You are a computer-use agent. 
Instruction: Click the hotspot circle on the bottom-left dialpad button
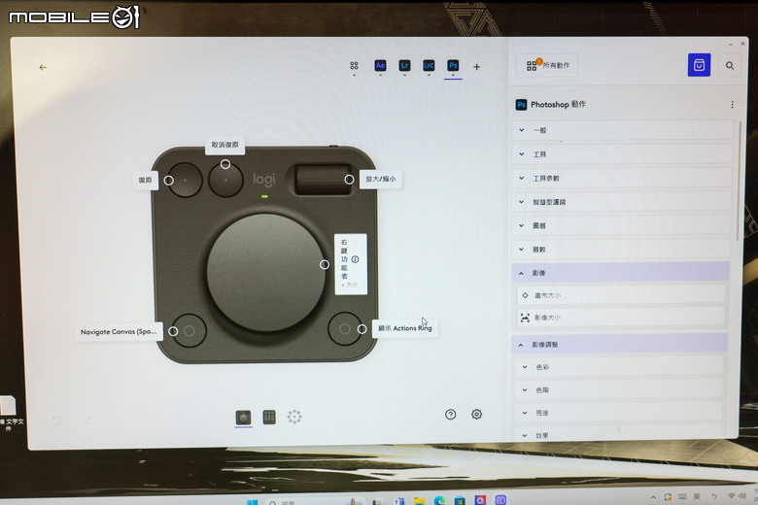[173, 331]
